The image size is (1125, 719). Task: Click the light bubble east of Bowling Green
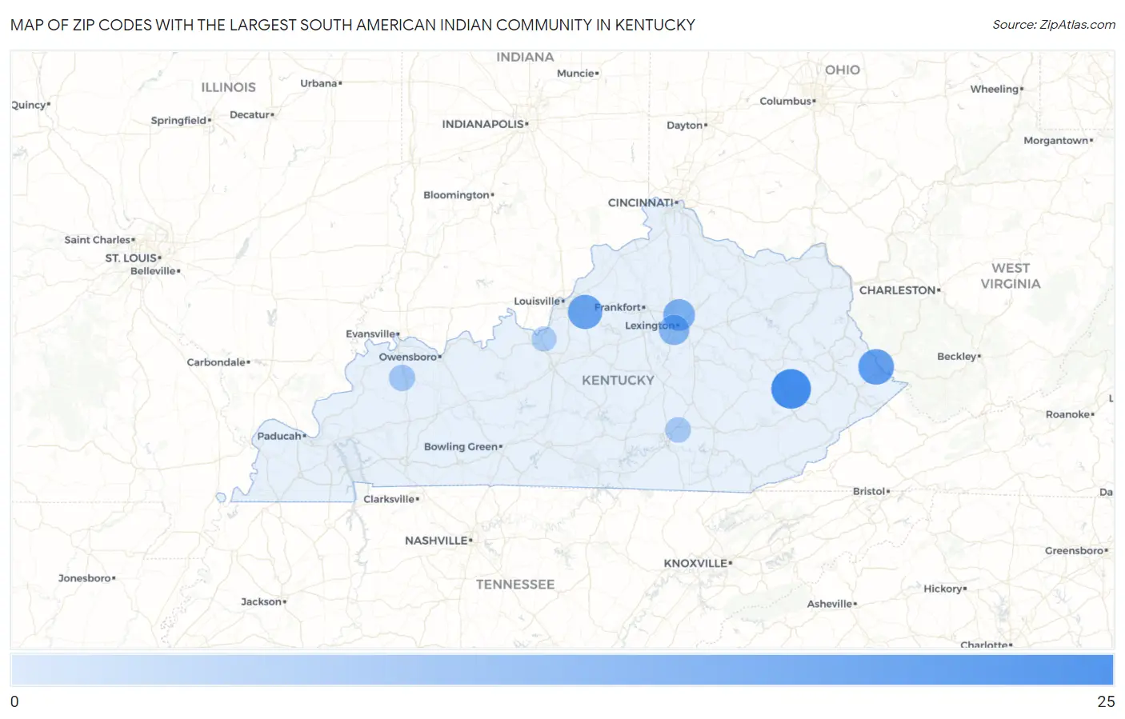pos(678,429)
